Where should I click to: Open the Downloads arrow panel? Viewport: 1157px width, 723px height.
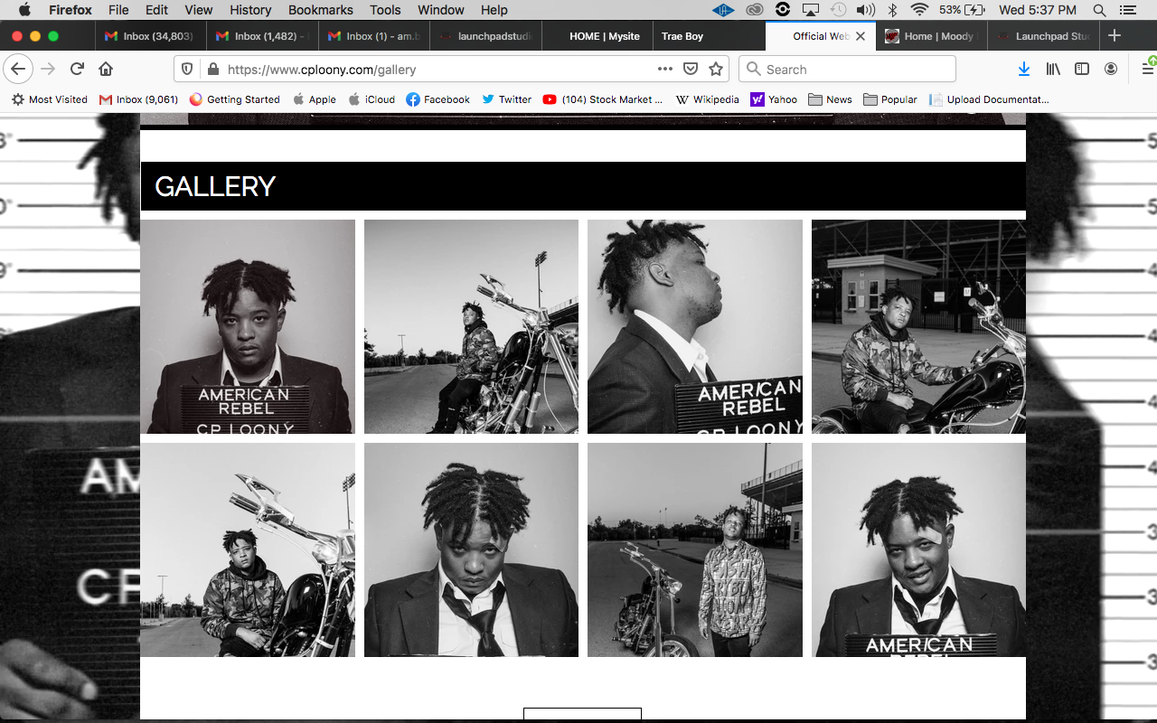point(1024,69)
